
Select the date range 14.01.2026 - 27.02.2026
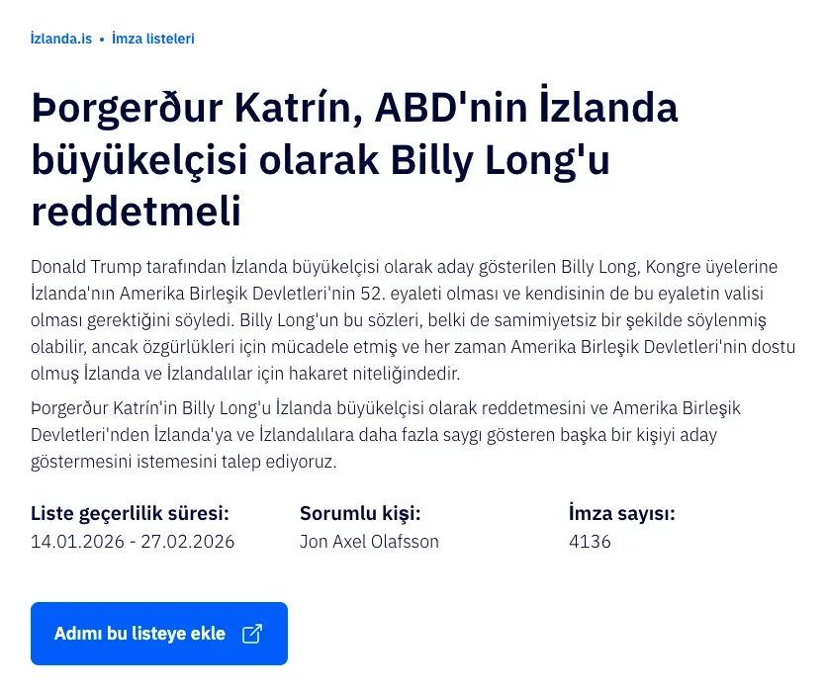(x=133, y=542)
